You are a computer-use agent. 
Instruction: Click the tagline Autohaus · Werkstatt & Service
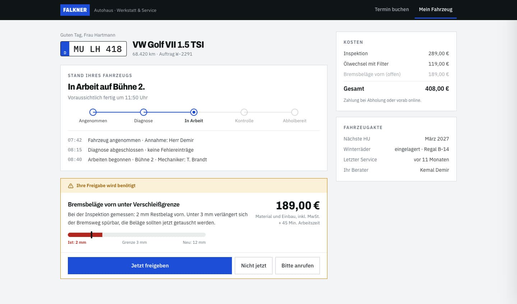point(125,10)
